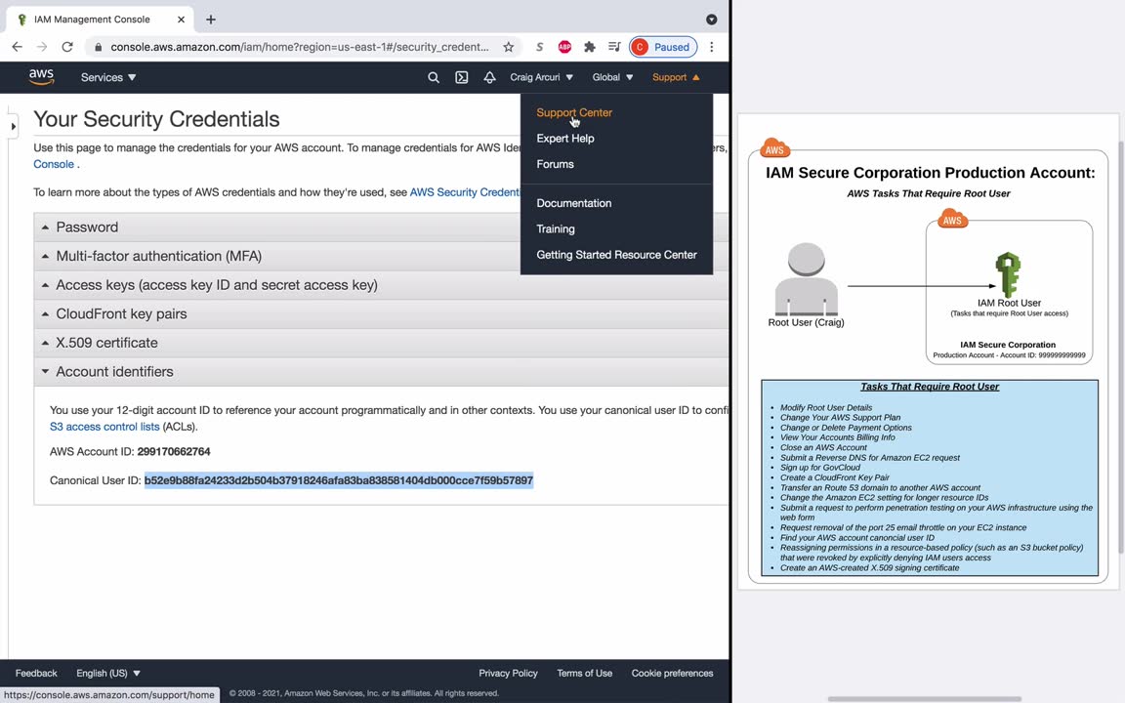Viewport: 1125px width, 703px height.
Task: Click the browser back arrow
Action: click(x=18, y=47)
